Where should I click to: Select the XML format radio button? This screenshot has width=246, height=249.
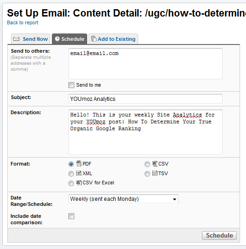pos(71,174)
